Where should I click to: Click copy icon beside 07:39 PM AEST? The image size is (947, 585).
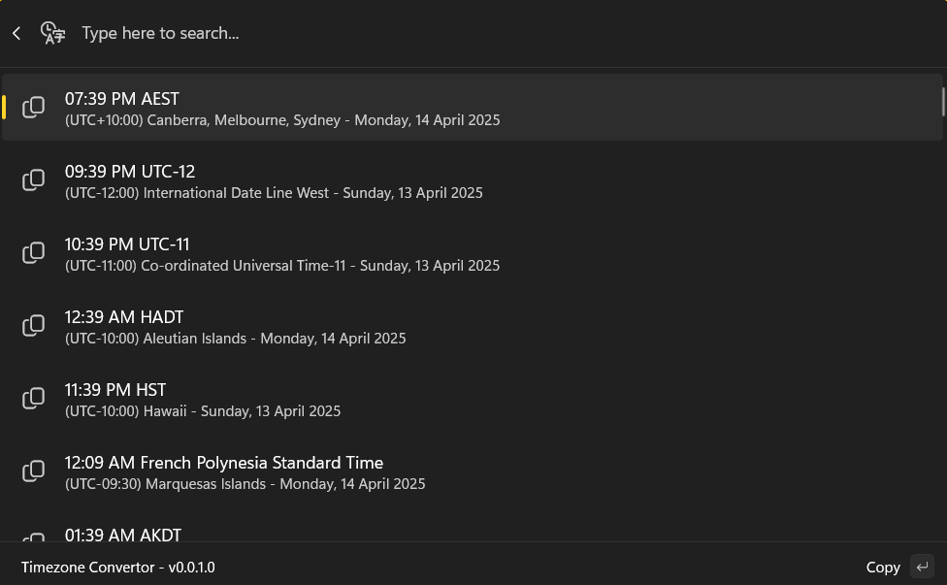pyautogui.click(x=34, y=107)
